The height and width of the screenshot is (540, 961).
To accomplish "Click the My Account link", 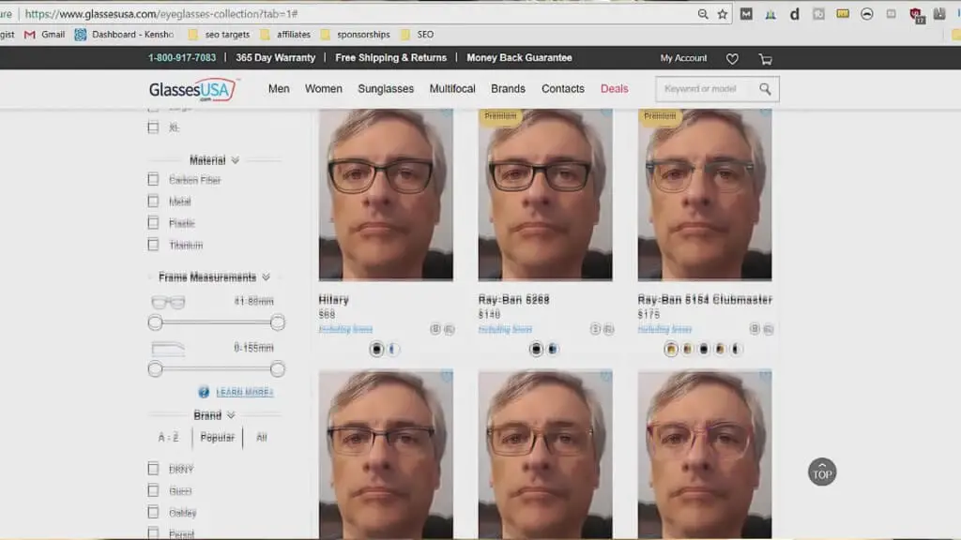I will 683,58.
